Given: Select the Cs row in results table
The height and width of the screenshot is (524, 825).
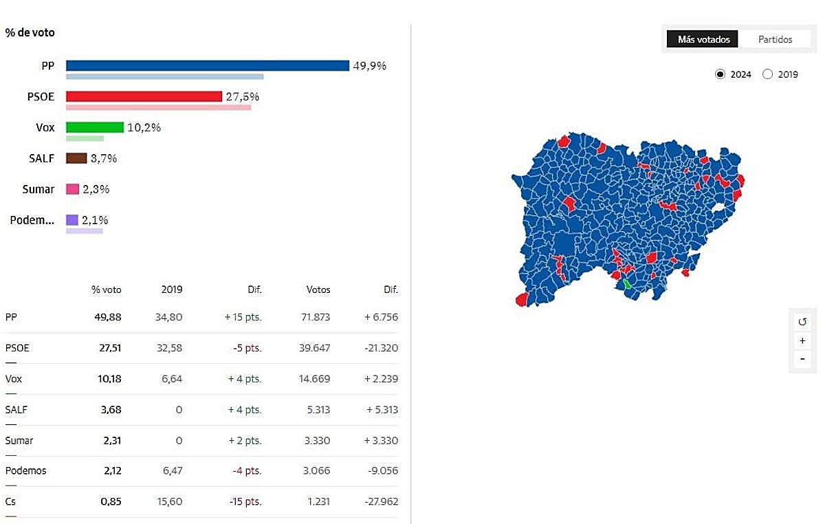Looking at the screenshot, I should 199,501.
